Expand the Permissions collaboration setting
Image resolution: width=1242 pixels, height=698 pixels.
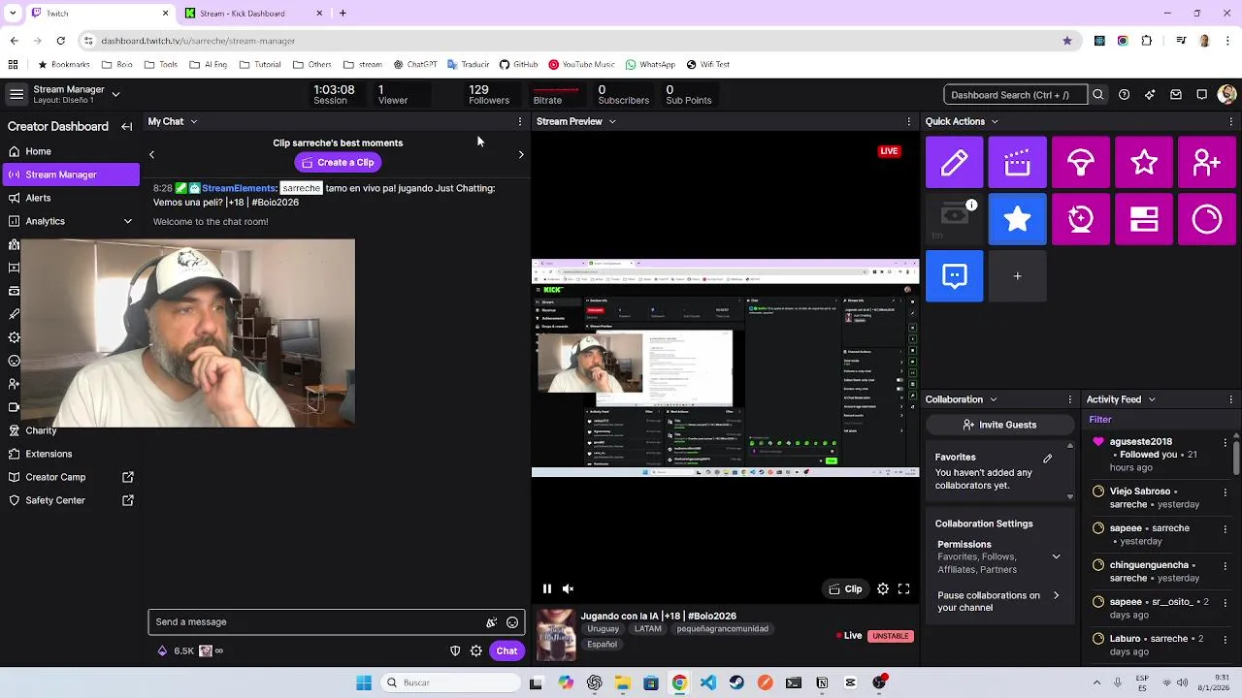[x=1056, y=557]
